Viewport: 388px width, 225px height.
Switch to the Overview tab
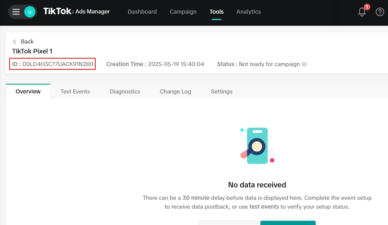point(28,91)
